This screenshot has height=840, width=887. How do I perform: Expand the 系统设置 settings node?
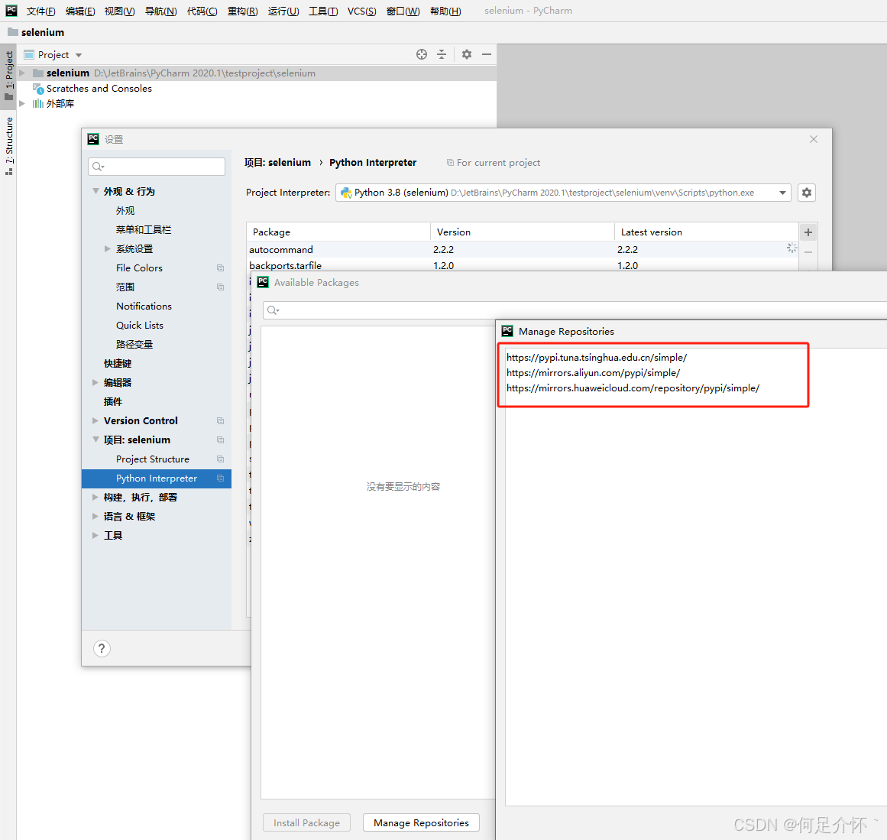coord(108,249)
